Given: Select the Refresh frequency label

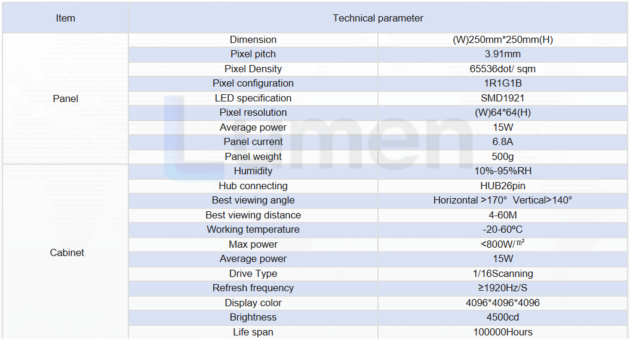Looking at the screenshot, I should pyautogui.click(x=253, y=288).
